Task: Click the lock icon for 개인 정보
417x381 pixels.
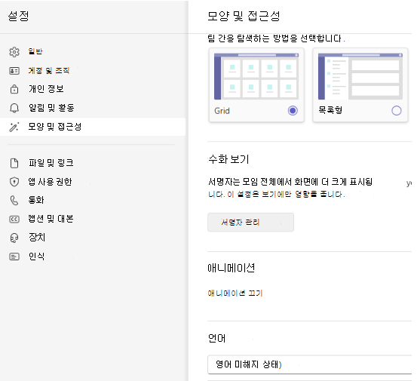Action: click(x=14, y=89)
